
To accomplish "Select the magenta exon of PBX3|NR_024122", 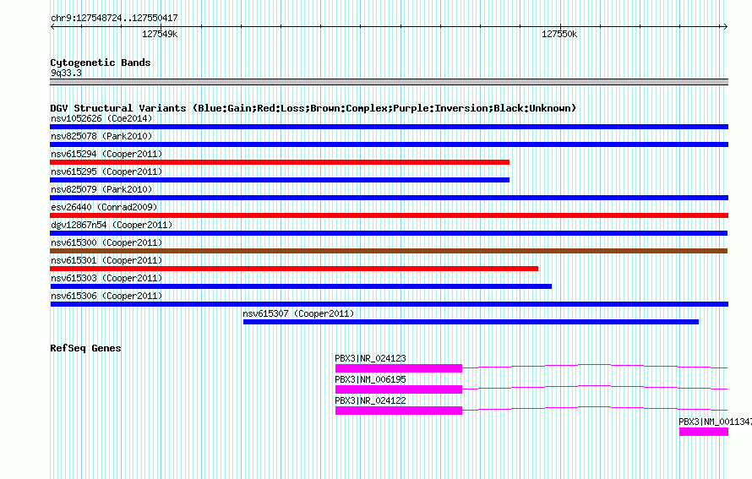I will [x=399, y=411].
